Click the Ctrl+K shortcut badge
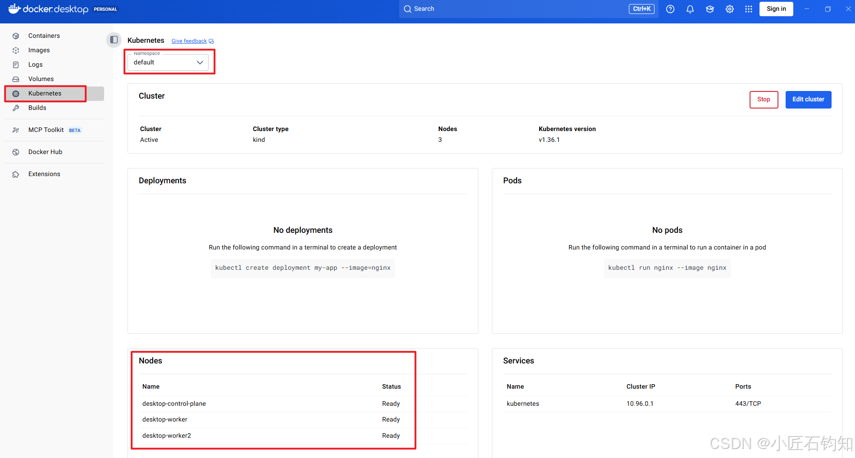 [641, 9]
